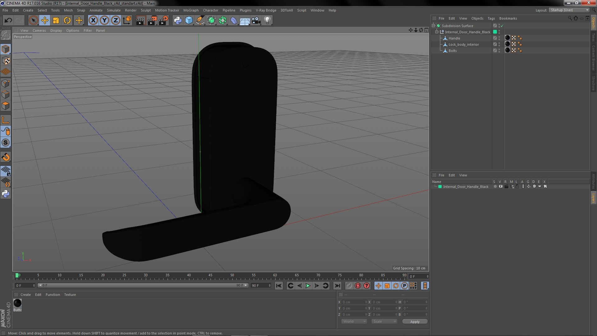The height and width of the screenshot is (336, 597).
Task: Open Edit Render Settings
Action: [x=164, y=21]
